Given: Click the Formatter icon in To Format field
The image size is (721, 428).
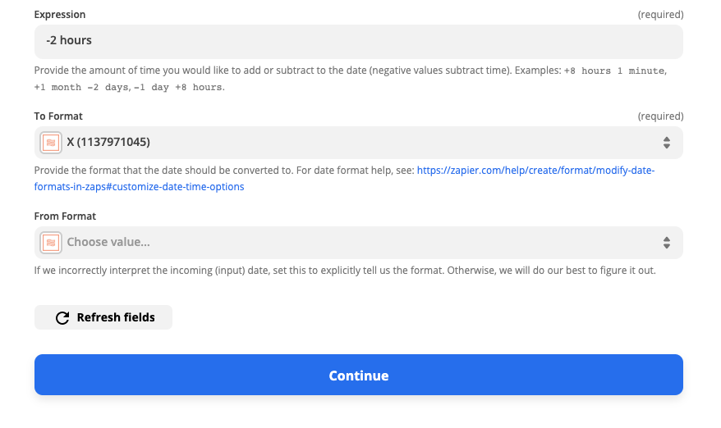Looking at the screenshot, I should 51,143.
